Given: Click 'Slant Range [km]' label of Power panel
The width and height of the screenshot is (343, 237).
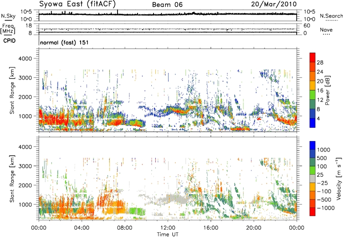Looking at the screenshot, I should coord(12,90).
